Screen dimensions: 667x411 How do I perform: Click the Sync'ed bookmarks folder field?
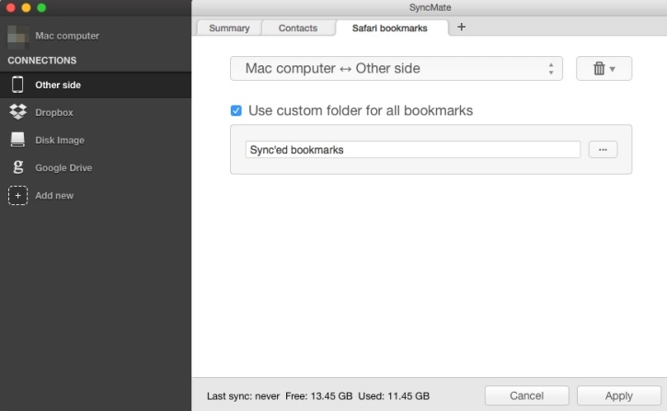pyautogui.click(x=413, y=150)
